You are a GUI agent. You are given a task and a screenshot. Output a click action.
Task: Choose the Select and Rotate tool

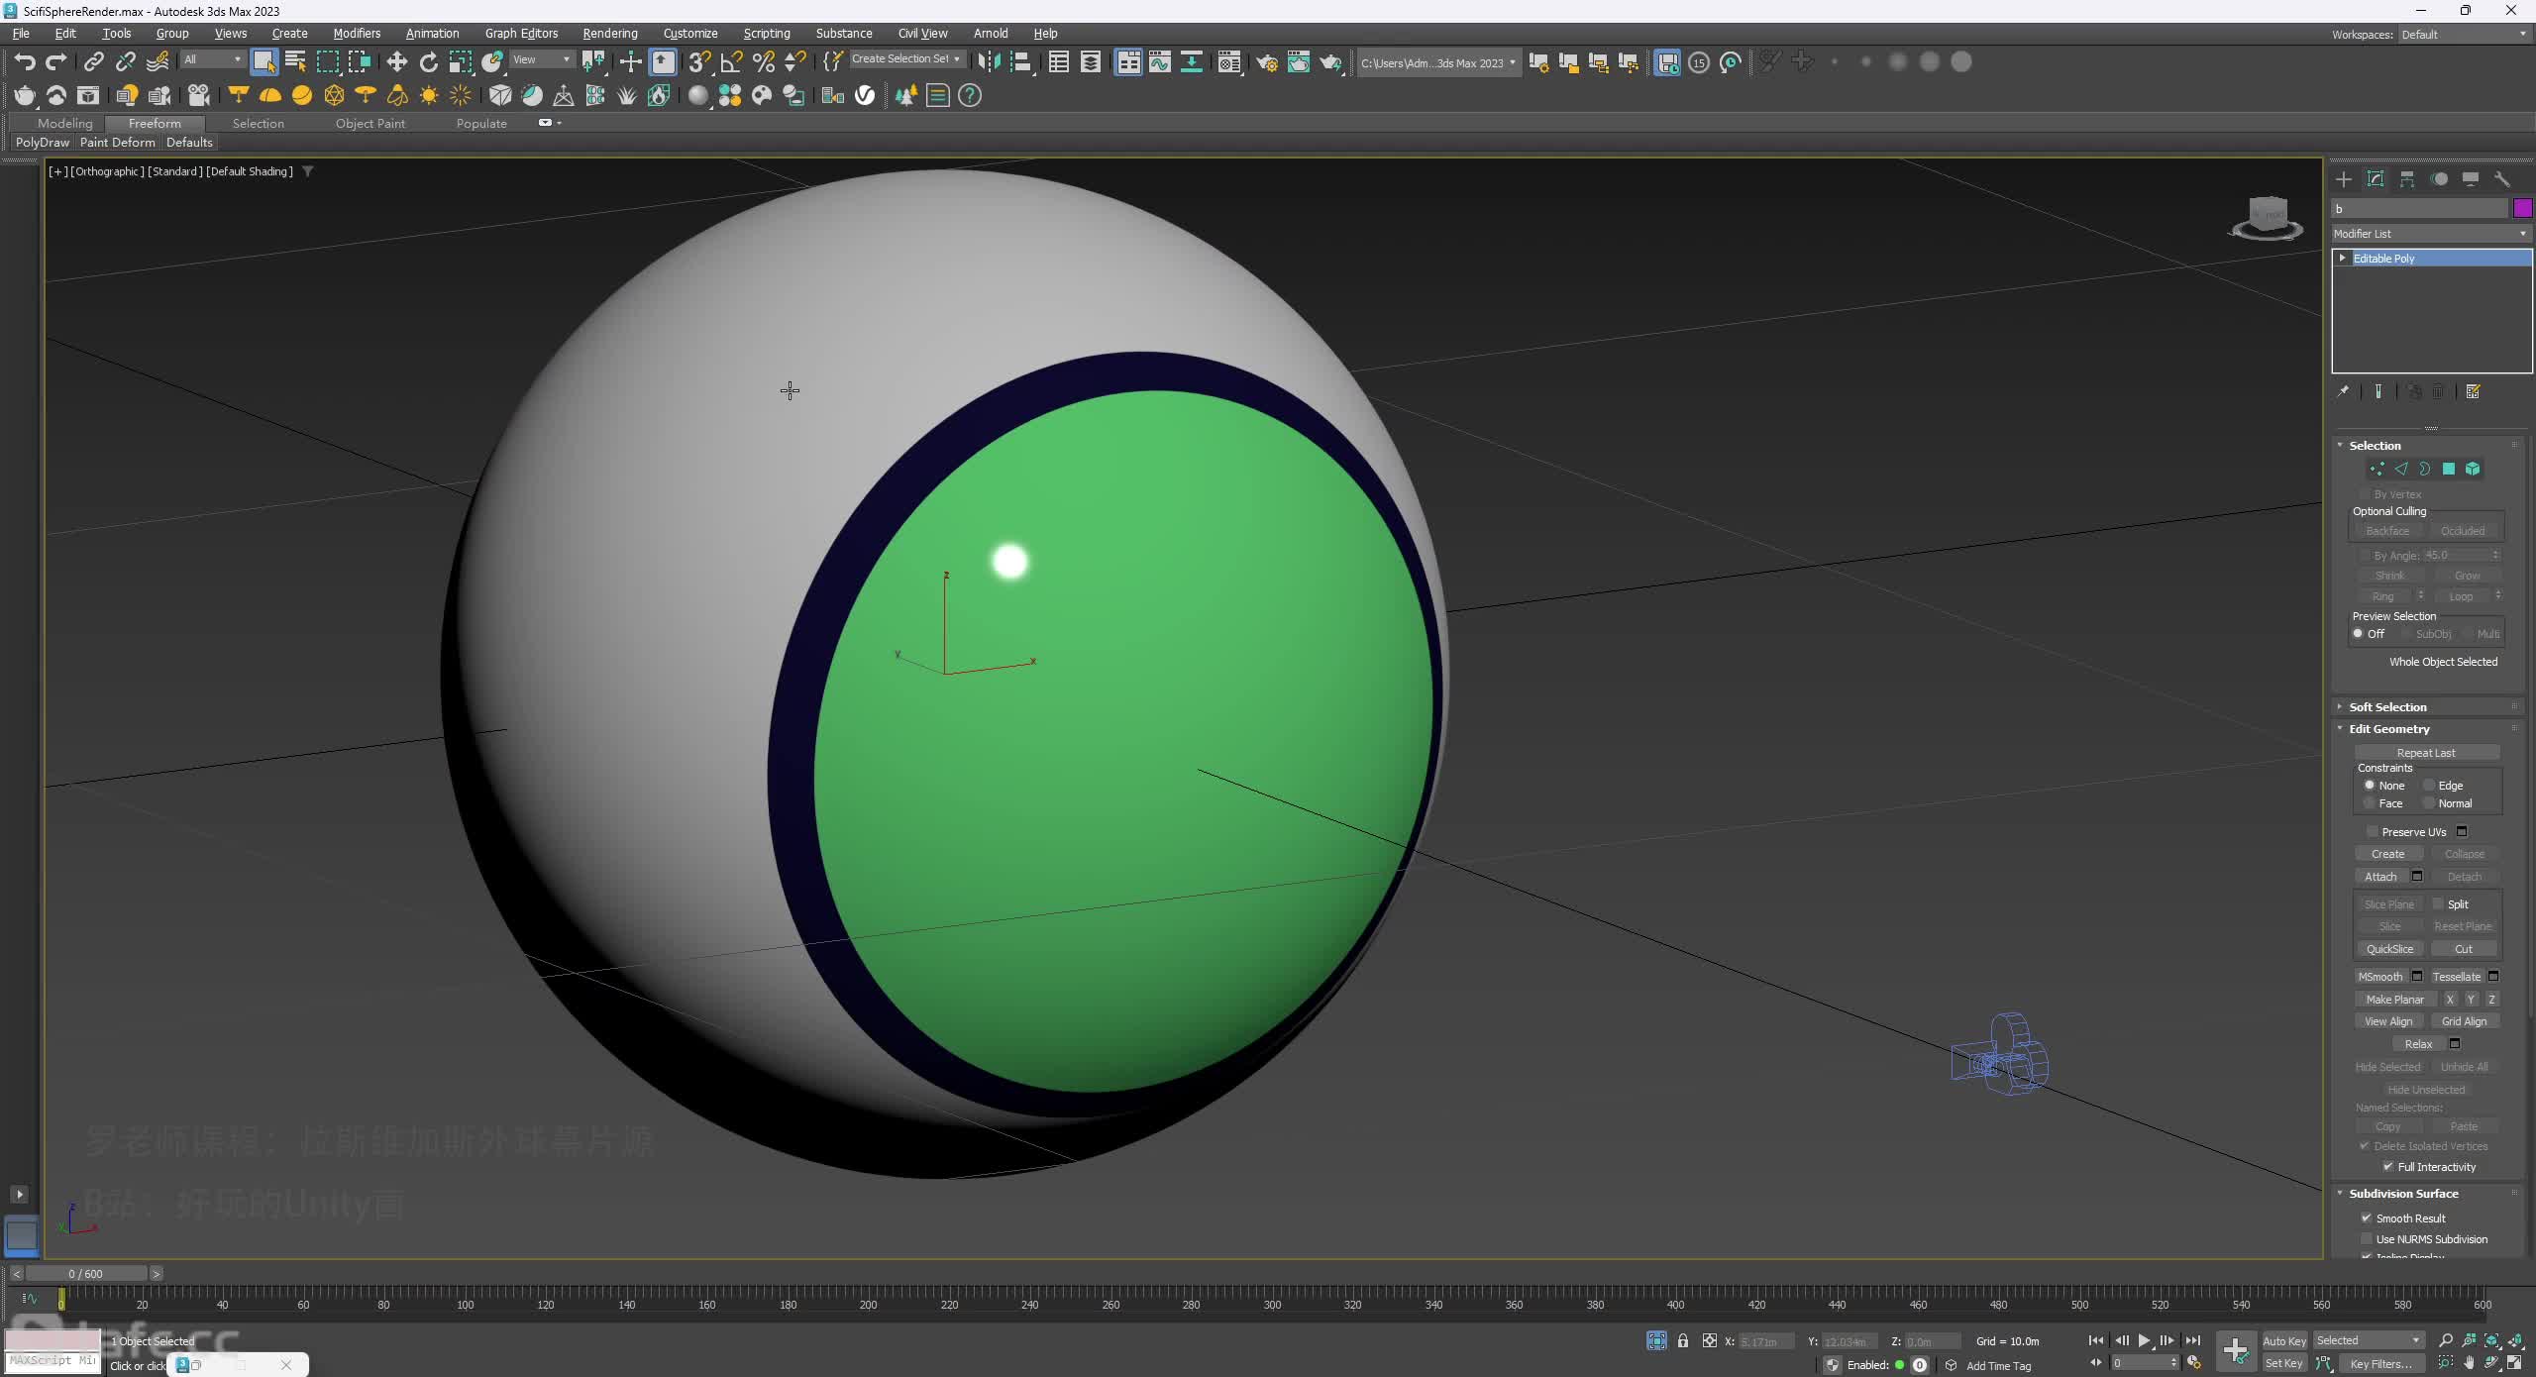tap(429, 62)
